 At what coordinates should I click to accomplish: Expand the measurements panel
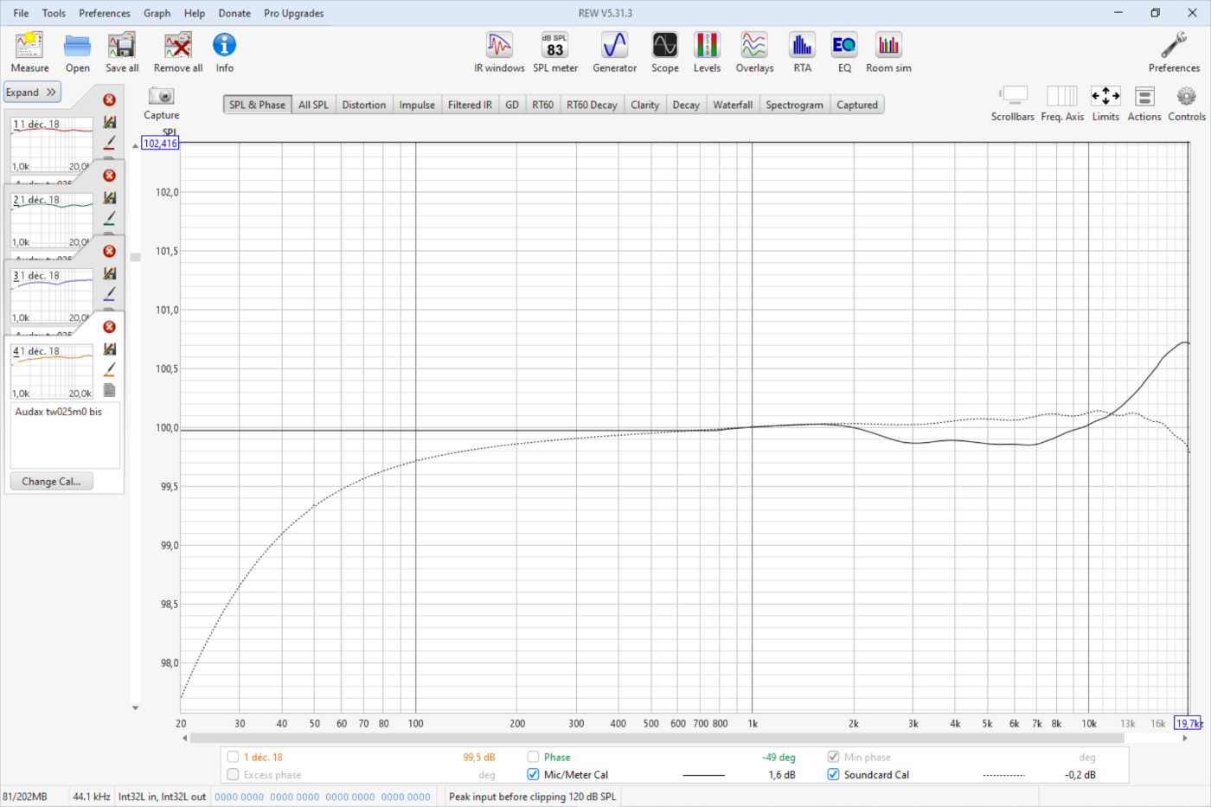pyautogui.click(x=32, y=93)
